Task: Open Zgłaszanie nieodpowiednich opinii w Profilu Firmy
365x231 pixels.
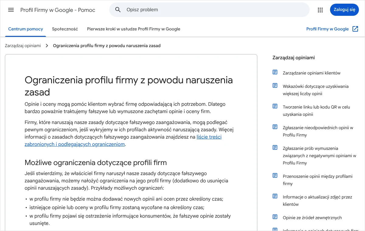Action: [318, 131]
